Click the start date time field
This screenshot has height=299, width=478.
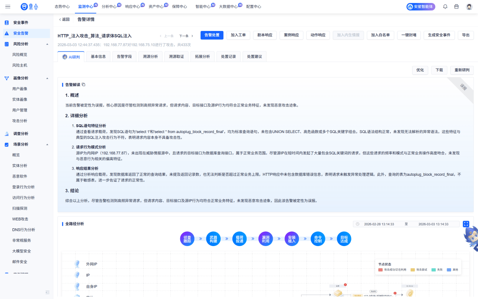tap(379, 224)
